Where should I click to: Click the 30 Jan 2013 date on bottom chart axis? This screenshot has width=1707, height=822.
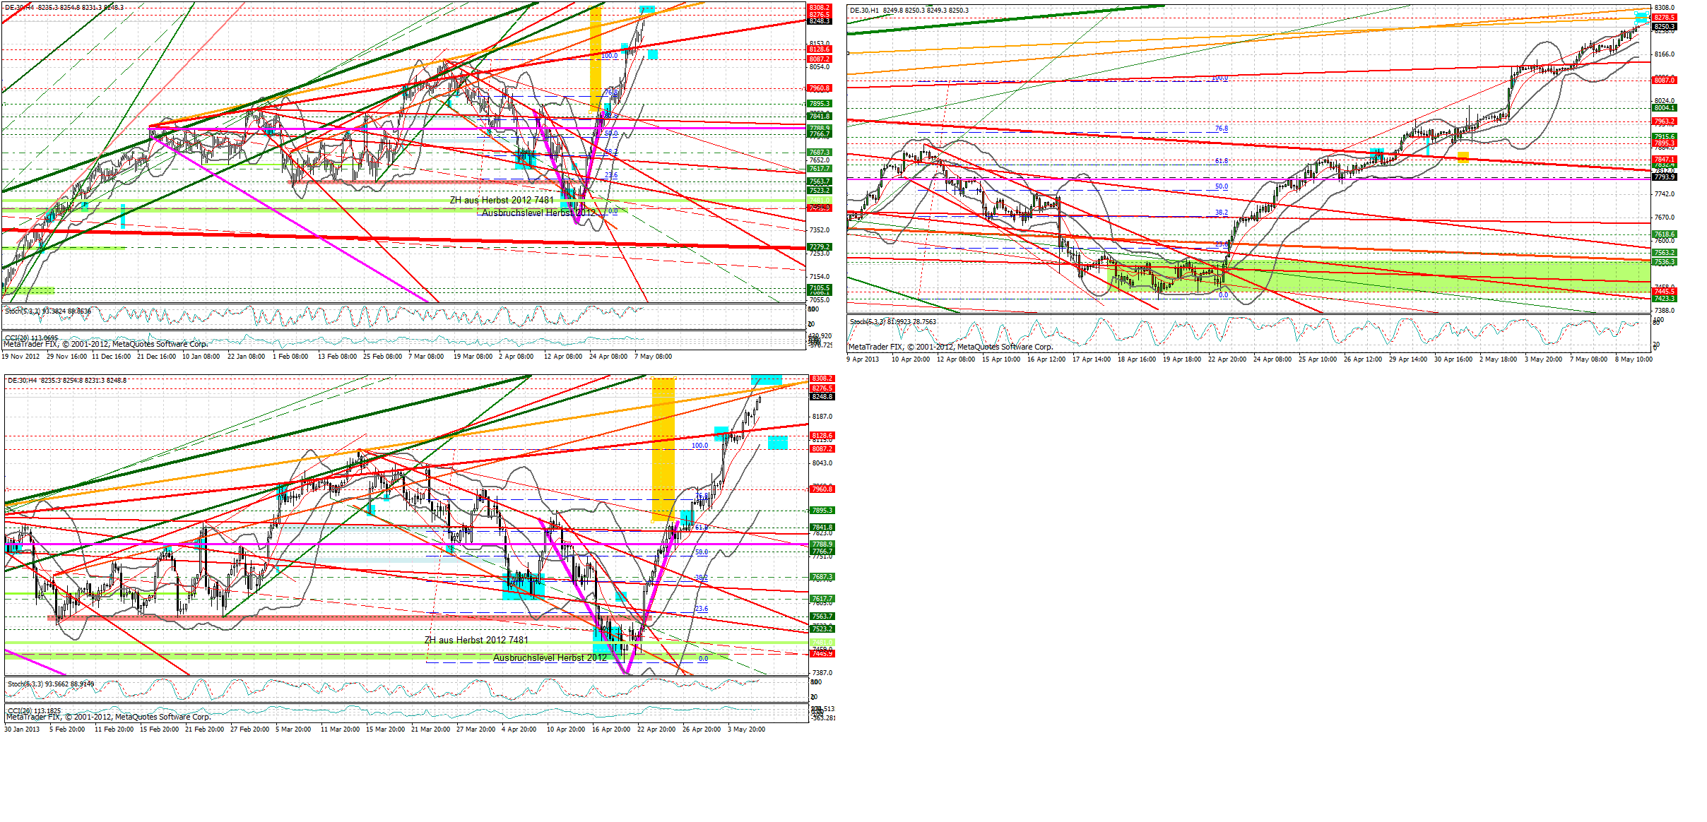click(22, 729)
